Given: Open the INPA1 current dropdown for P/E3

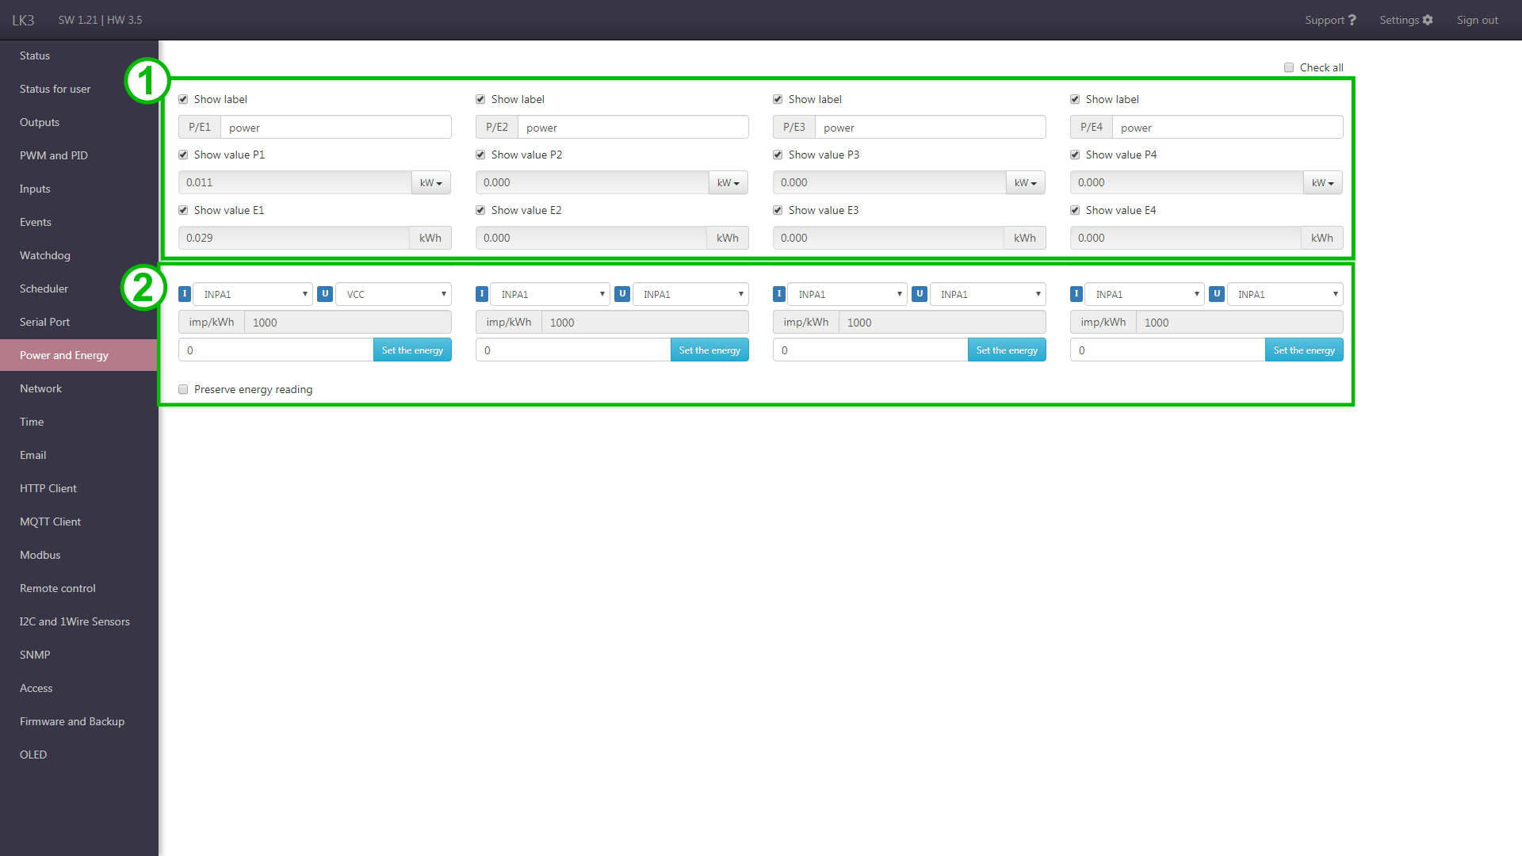Looking at the screenshot, I should [847, 294].
